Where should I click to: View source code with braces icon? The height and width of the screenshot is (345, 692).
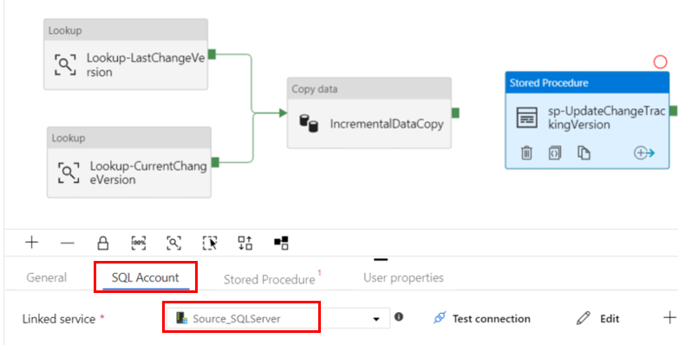(555, 153)
